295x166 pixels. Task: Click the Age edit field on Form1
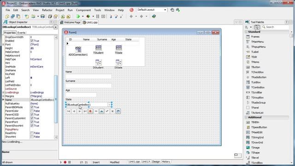point(81,95)
